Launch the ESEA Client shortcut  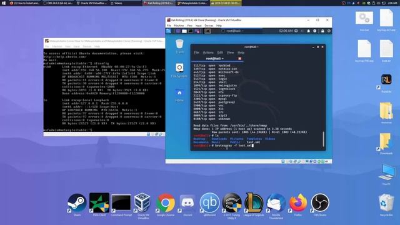click(x=99, y=203)
